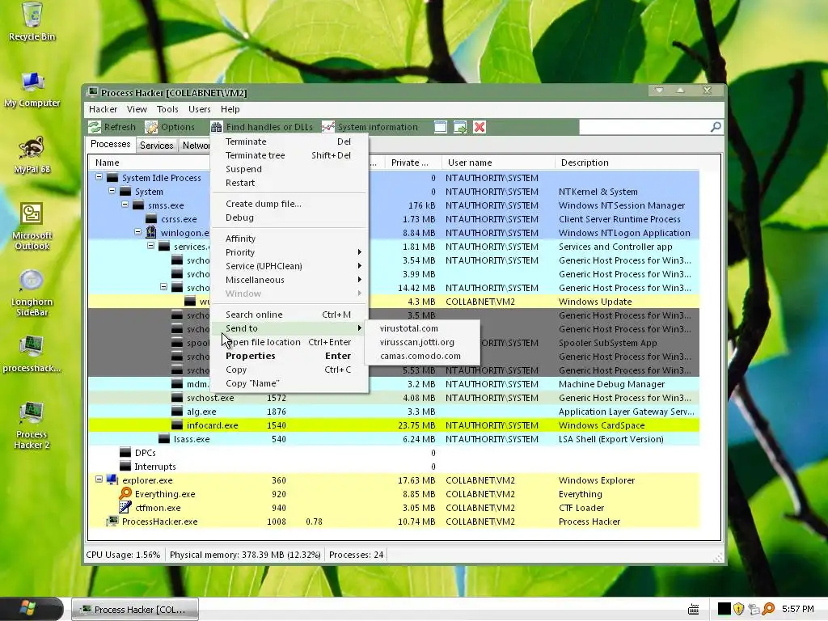This screenshot has width=828, height=621.
Task: Click the find window toolbar icon
Action: click(x=441, y=127)
